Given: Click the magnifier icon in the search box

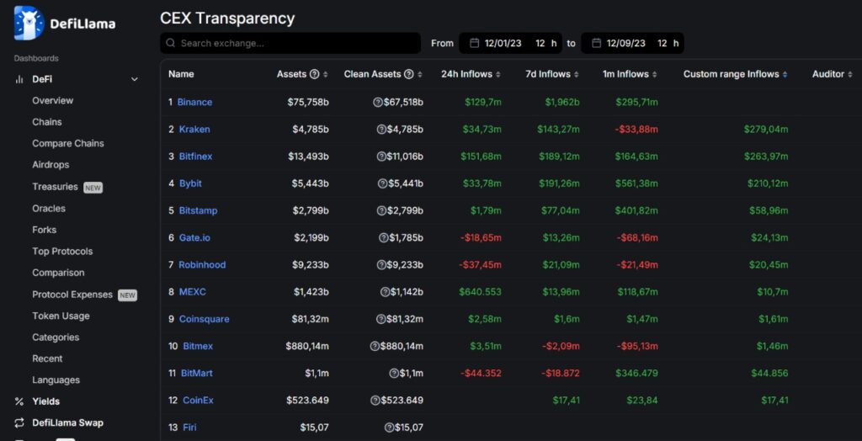Looking at the screenshot, I should (170, 43).
